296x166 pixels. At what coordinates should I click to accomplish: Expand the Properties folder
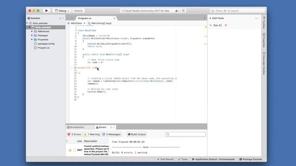[32, 40]
